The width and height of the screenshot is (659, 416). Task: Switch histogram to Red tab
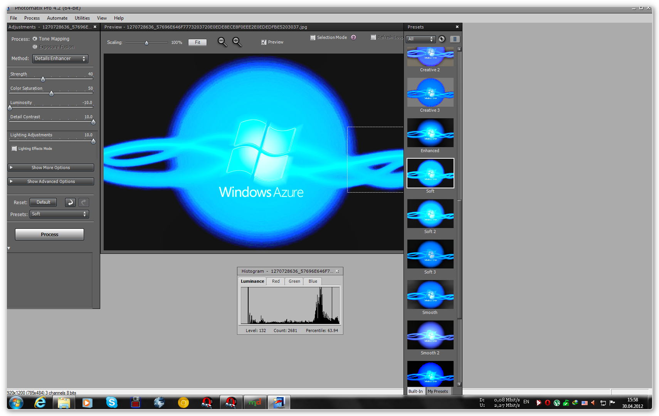coord(276,281)
